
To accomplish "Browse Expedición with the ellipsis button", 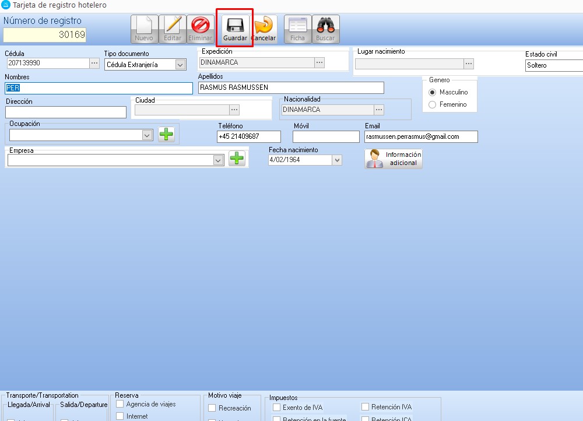I will [319, 62].
